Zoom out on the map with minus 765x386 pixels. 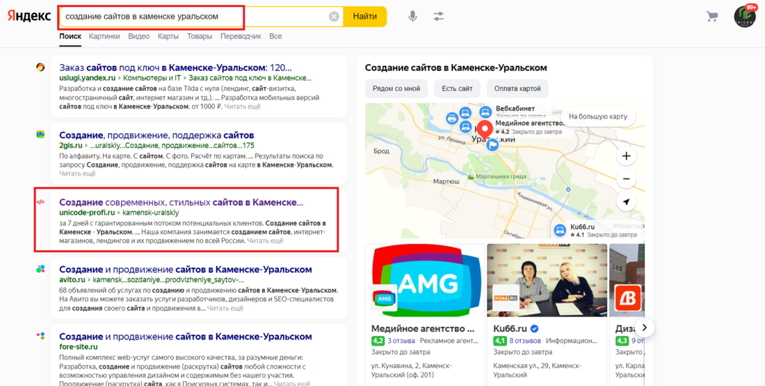click(626, 178)
